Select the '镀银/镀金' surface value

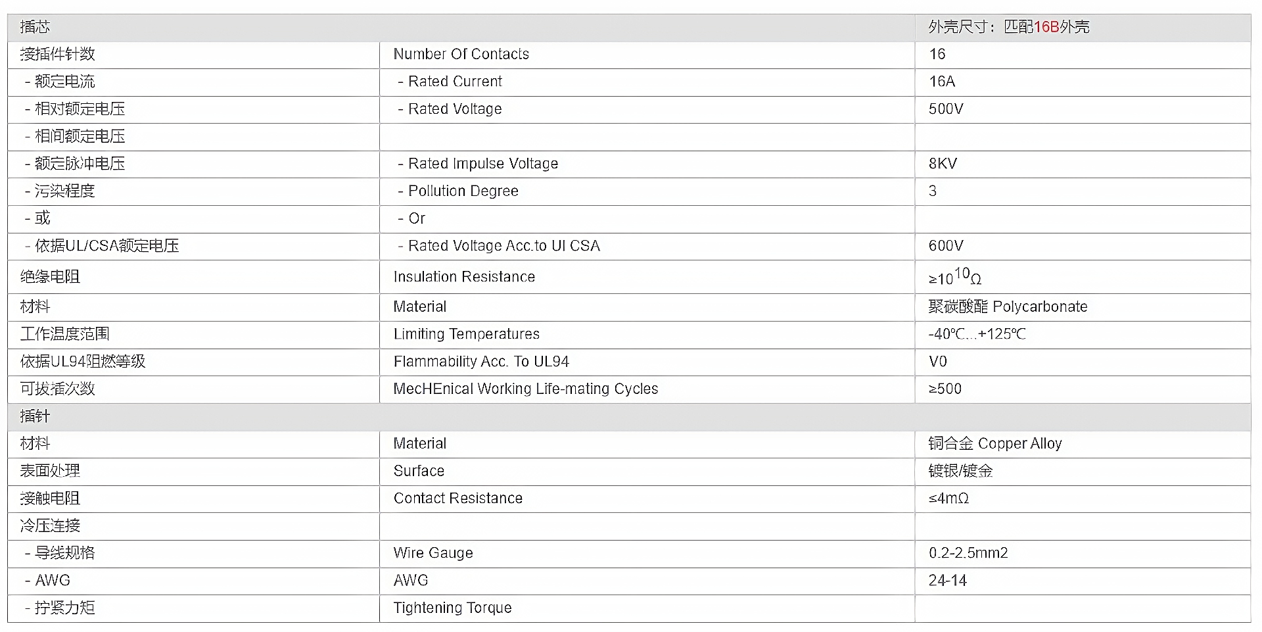[x=960, y=471]
